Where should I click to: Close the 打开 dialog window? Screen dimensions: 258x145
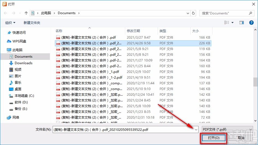pos(254,4)
